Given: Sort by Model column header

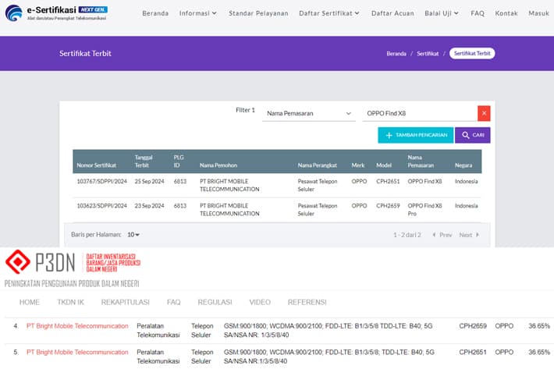Looking at the screenshot, I should pos(384,165).
